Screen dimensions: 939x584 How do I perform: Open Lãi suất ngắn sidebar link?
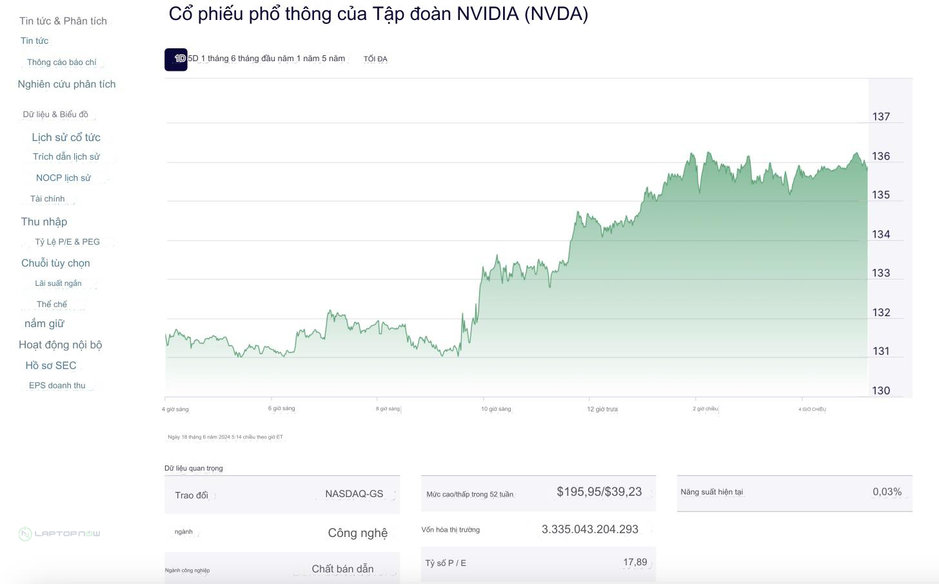click(58, 283)
